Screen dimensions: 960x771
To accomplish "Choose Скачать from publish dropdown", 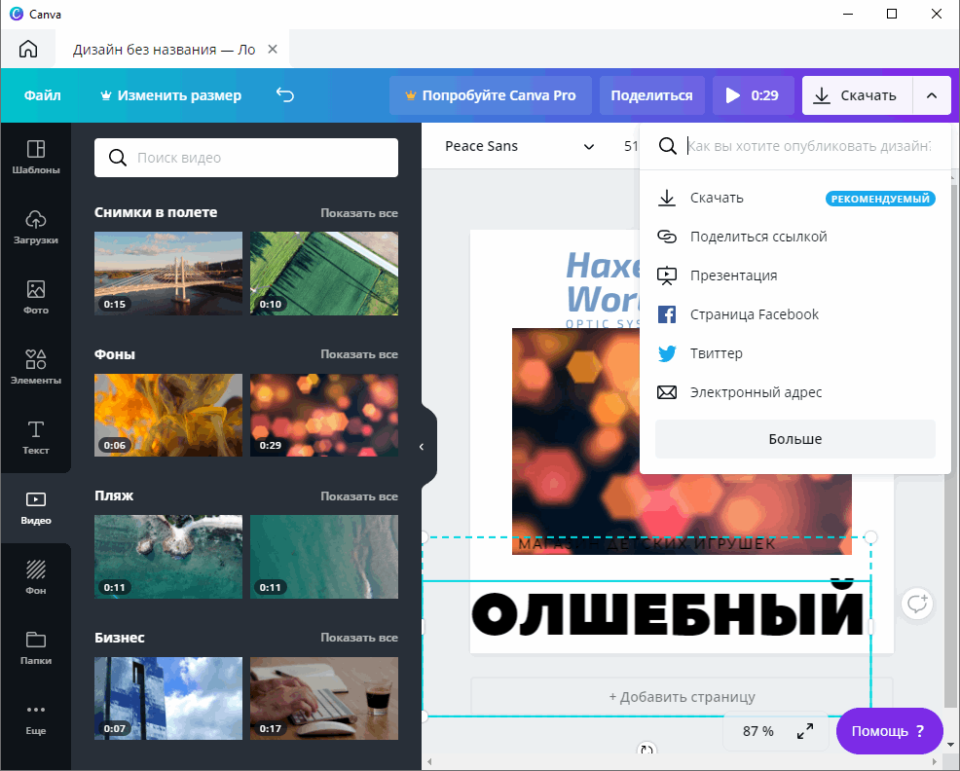I will click(x=795, y=198).
